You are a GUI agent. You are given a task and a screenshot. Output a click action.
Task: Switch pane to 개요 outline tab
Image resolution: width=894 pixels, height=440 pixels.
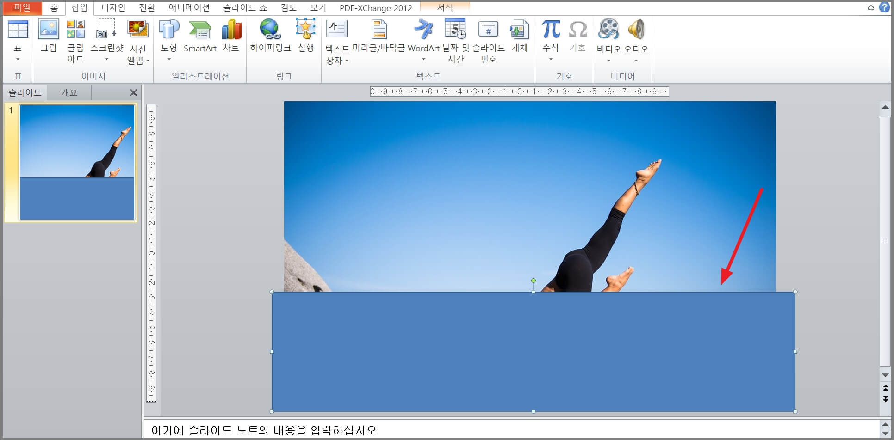pos(69,92)
